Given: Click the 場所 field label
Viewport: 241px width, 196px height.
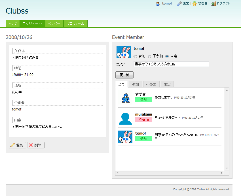Looking at the screenshot, I should pos(18,85).
